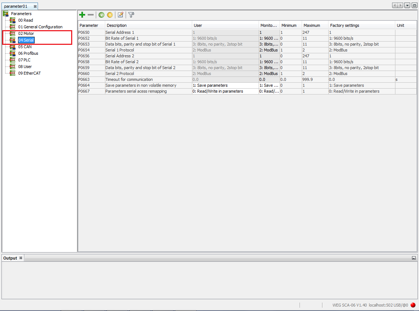Click the left navigation arrow above the editor
419x311 pixels.
click(394, 5)
